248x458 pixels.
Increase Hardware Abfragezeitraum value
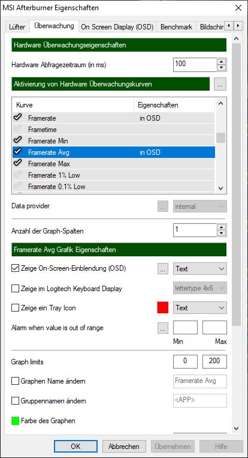pos(222,61)
